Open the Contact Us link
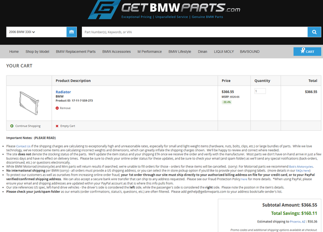 click(23, 146)
